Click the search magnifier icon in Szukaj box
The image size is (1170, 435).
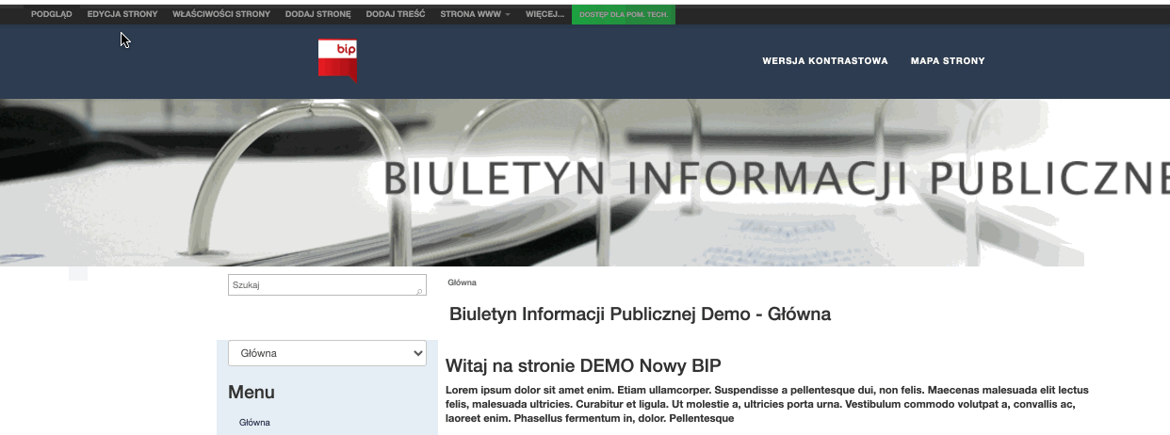420,292
